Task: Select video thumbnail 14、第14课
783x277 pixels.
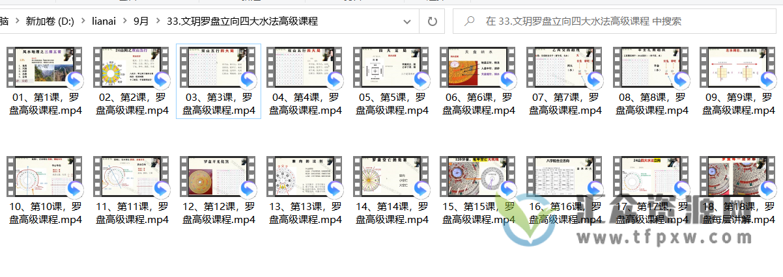Action: point(392,177)
